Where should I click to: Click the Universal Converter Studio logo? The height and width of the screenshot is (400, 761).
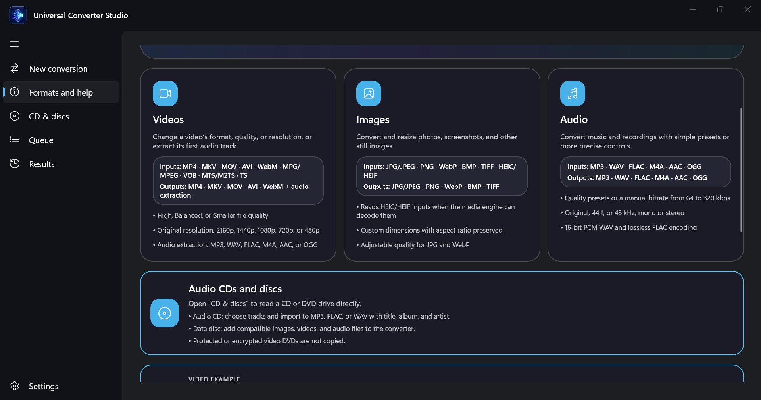pos(18,15)
